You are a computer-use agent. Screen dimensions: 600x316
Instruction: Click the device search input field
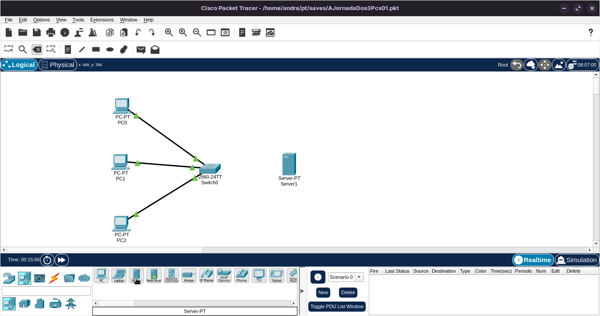[46, 291]
